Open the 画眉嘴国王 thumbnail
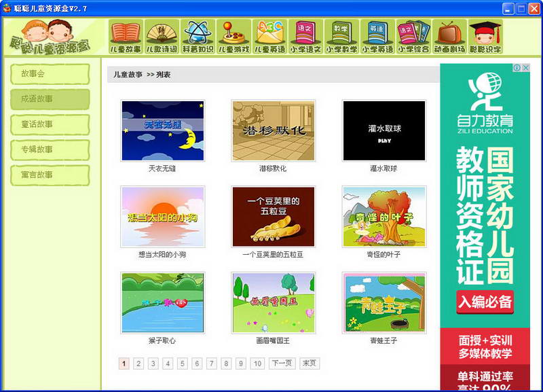Viewport: 543px width, 392px height. 274,303
